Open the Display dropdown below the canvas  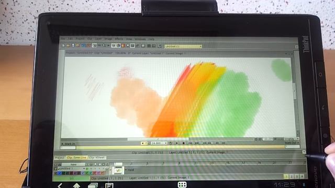point(292,139)
